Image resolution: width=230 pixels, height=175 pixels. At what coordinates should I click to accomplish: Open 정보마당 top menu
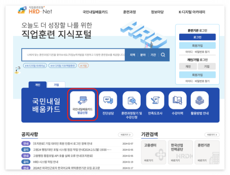(x=157, y=12)
